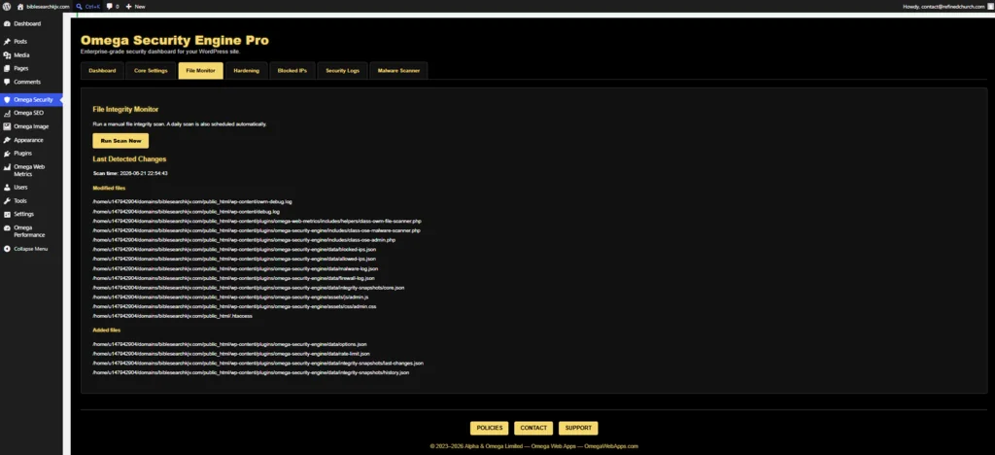Click the user avatar beside Howdy
995x455 pixels.
click(990, 7)
